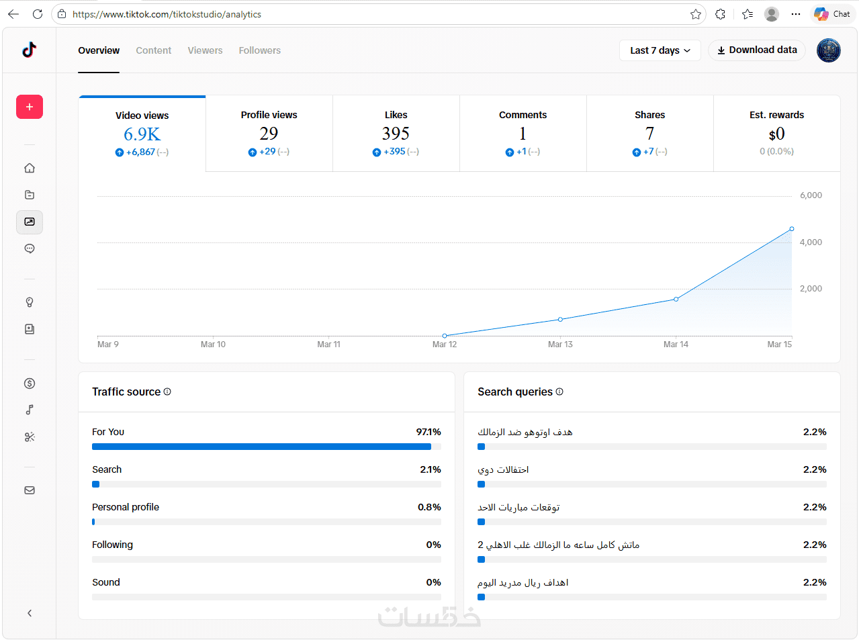Click the Traffic source info icon

point(167,392)
